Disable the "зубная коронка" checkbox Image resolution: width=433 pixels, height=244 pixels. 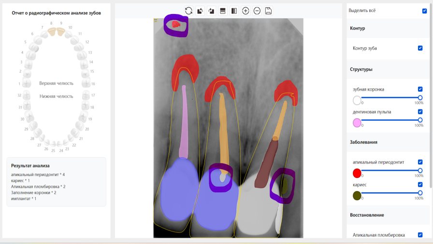[420, 89]
